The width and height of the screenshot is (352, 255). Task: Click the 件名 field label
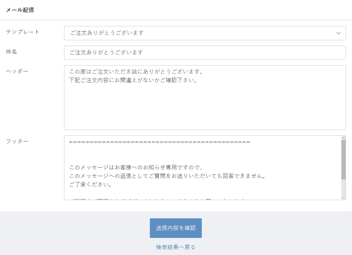[11, 52]
